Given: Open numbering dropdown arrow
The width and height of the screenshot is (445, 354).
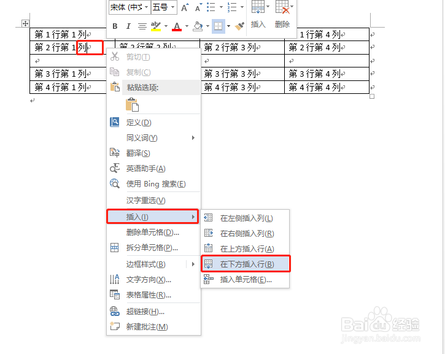Looking at the screenshot, I should click(x=242, y=7).
